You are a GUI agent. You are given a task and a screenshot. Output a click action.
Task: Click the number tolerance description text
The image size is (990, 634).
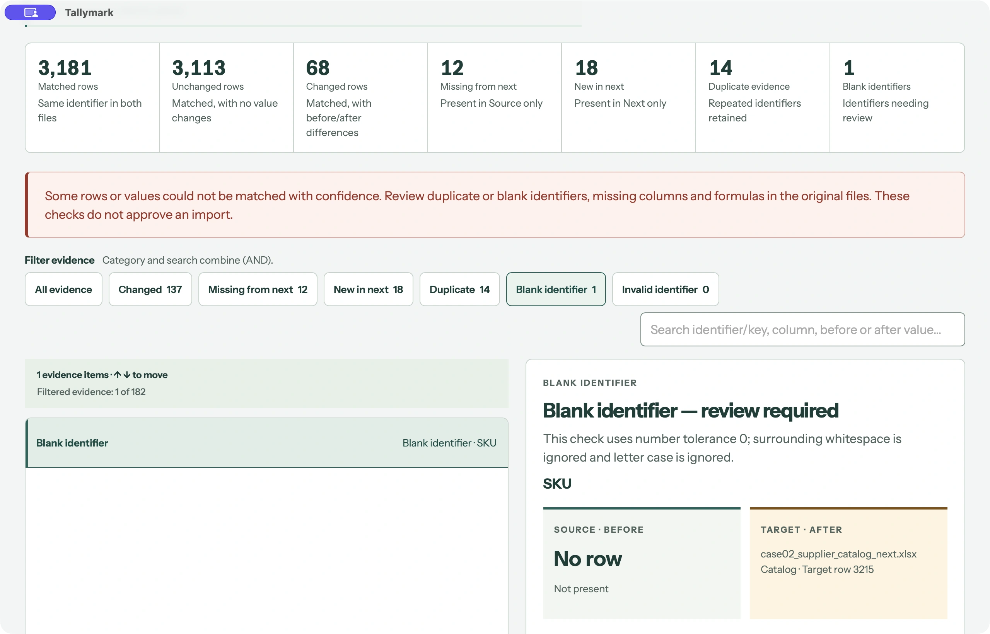click(722, 448)
